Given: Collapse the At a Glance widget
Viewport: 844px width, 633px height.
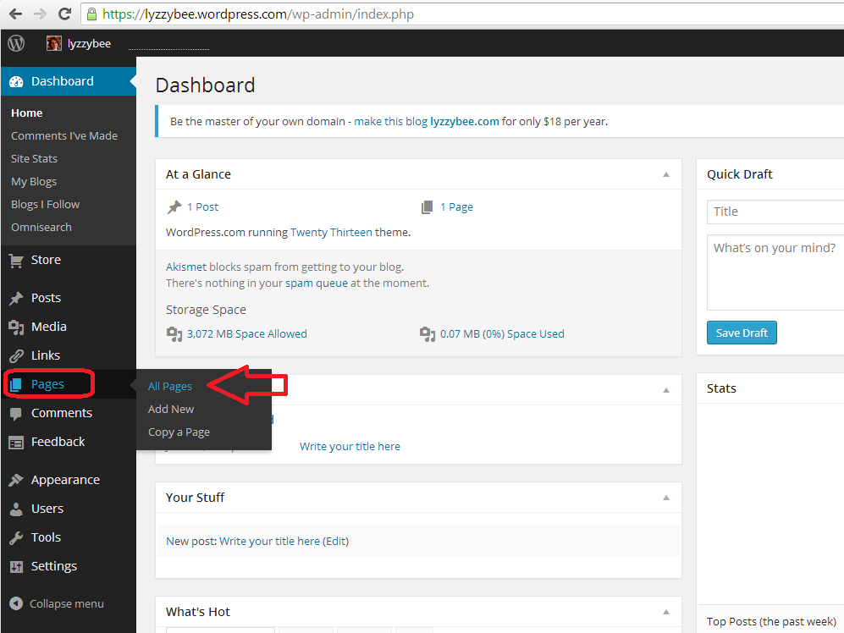Looking at the screenshot, I should coord(666,174).
